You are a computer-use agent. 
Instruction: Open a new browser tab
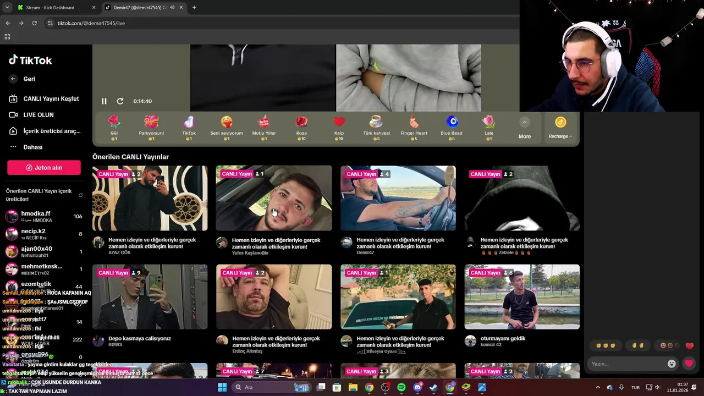(x=194, y=8)
